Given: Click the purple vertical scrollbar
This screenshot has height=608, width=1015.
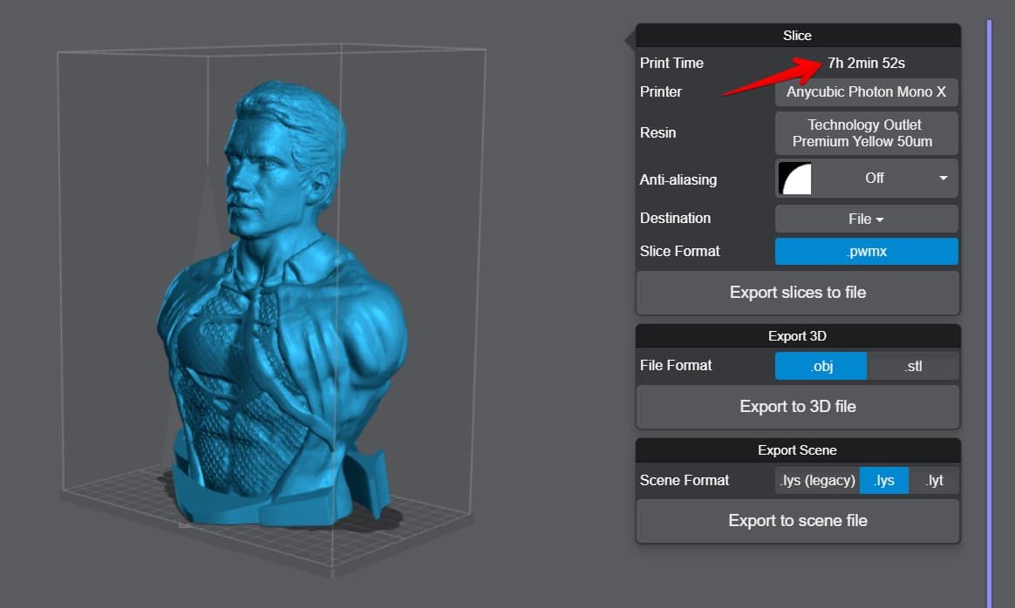Looking at the screenshot, I should pyautogui.click(x=989, y=314).
